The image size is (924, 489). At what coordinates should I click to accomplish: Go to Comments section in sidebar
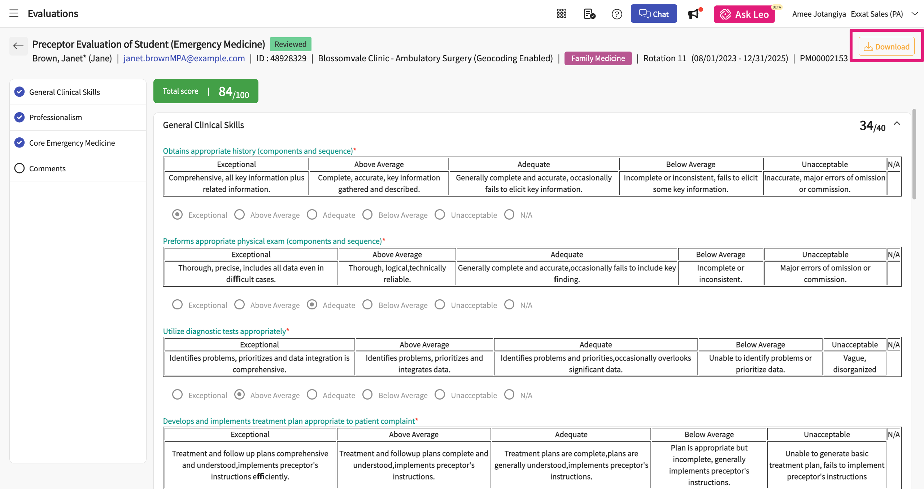[x=47, y=168]
